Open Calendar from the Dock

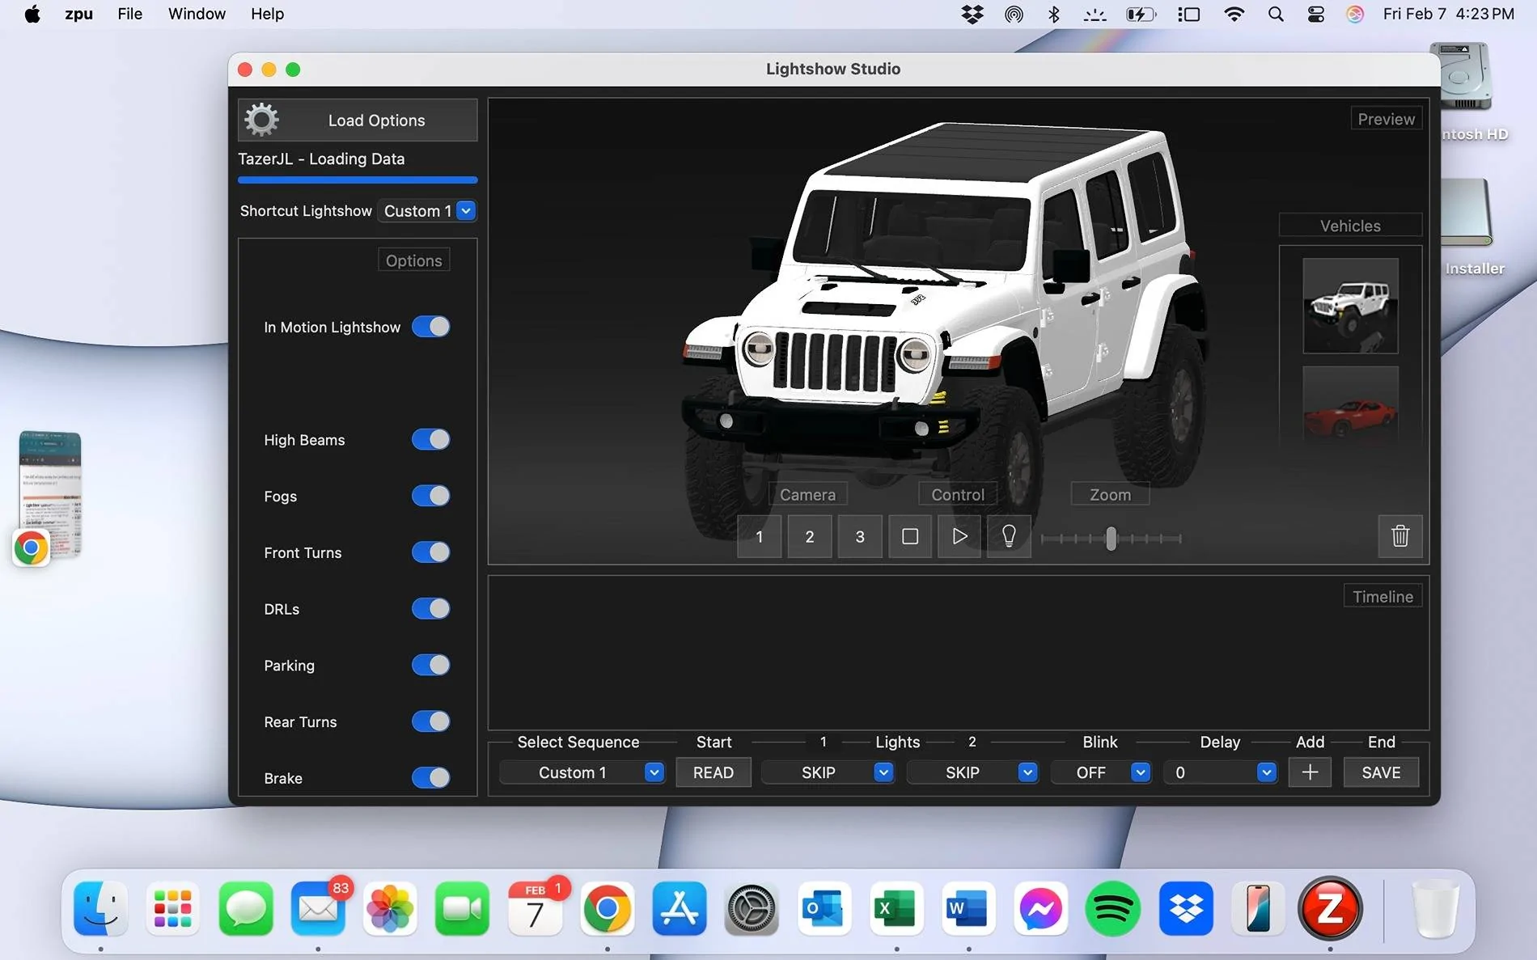click(535, 908)
